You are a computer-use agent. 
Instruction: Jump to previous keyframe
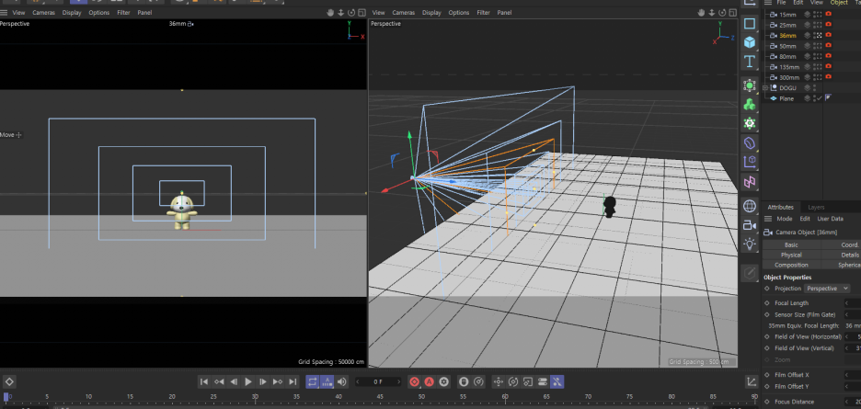219,381
